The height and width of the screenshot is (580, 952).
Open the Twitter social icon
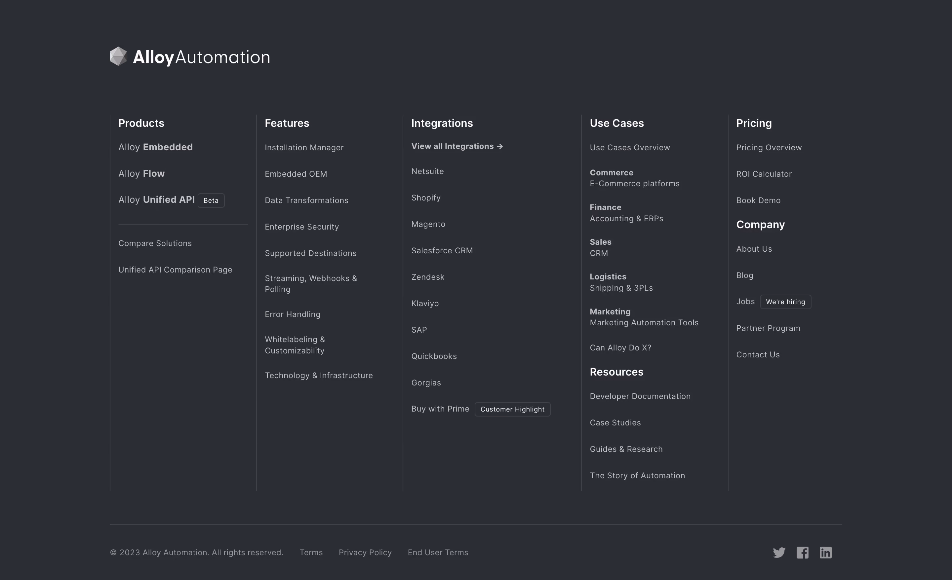(x=779, y=553)
